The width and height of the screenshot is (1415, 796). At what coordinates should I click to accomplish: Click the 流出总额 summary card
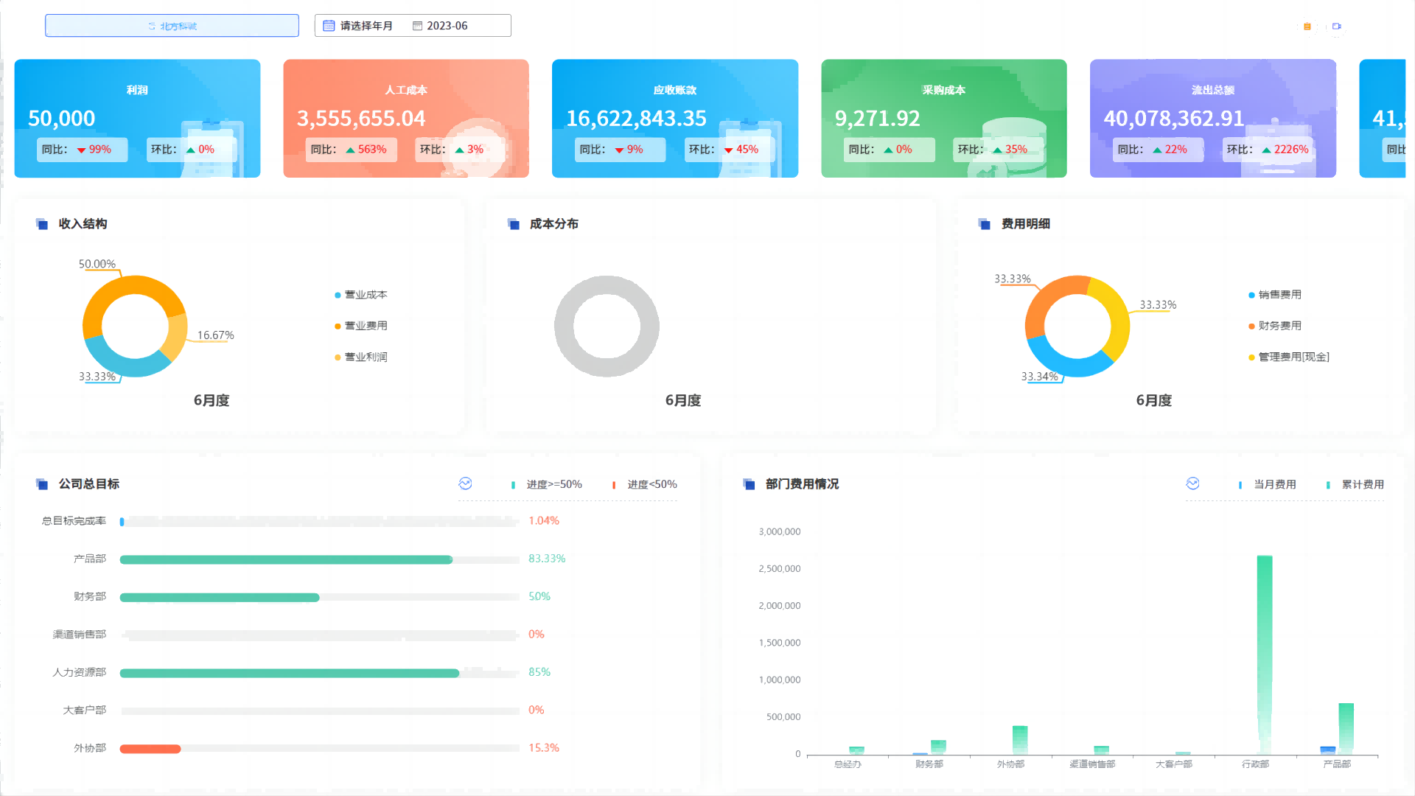(1212, 118)
